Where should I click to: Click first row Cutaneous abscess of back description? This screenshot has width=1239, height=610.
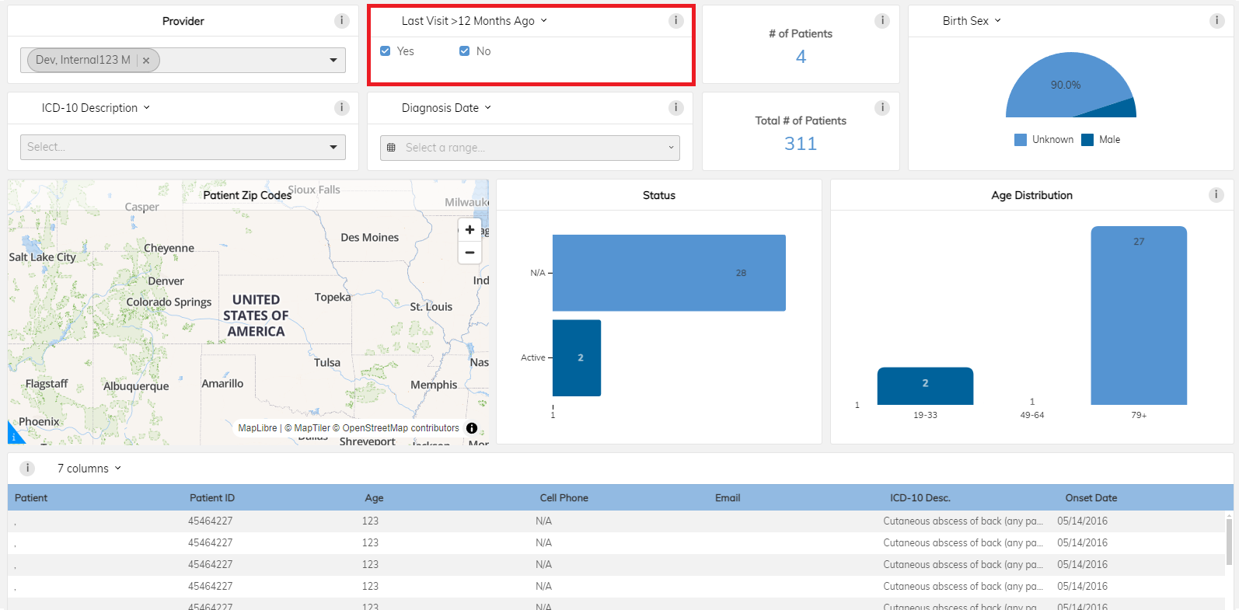tap(963, 521)
